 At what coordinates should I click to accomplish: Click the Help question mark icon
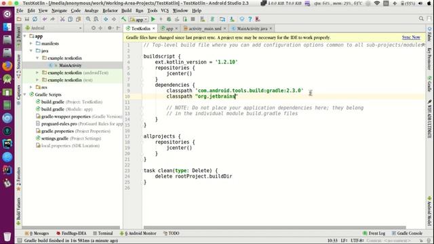(250, 19)
